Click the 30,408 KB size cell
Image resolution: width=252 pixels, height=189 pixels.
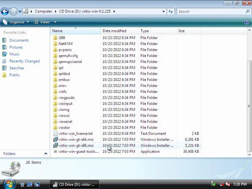coord(191,152)
